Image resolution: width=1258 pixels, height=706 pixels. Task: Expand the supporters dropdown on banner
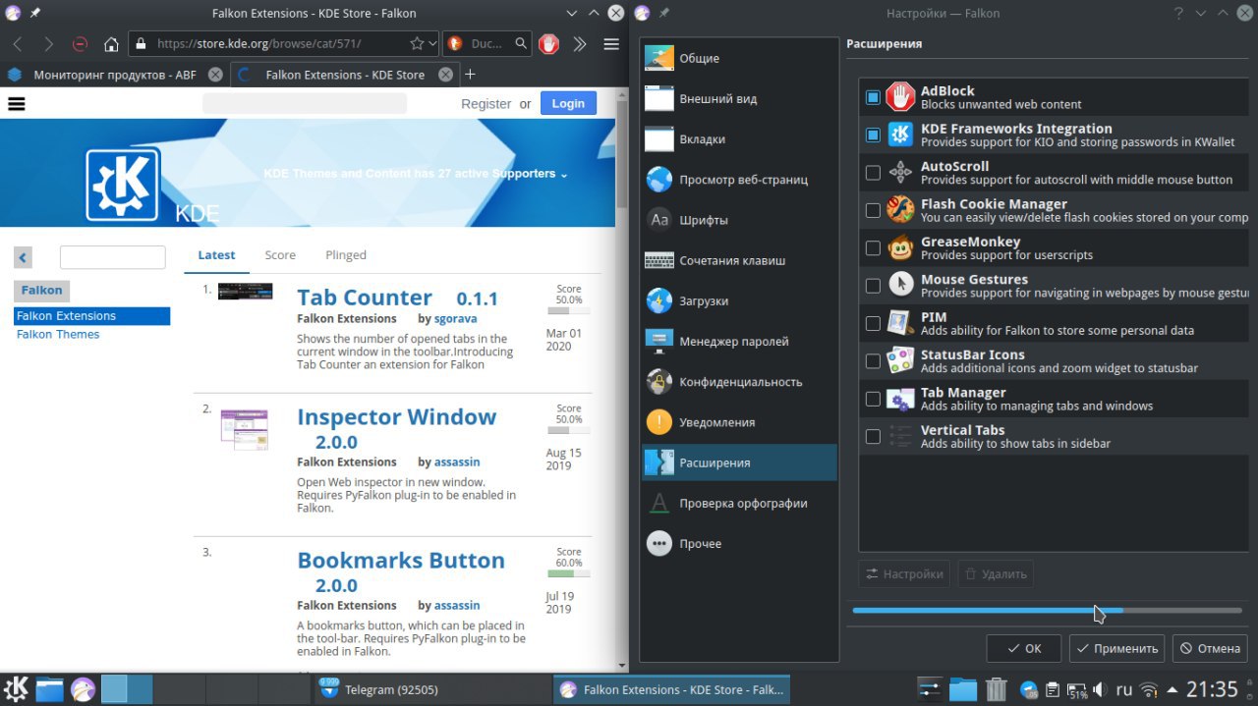point(564,175)
